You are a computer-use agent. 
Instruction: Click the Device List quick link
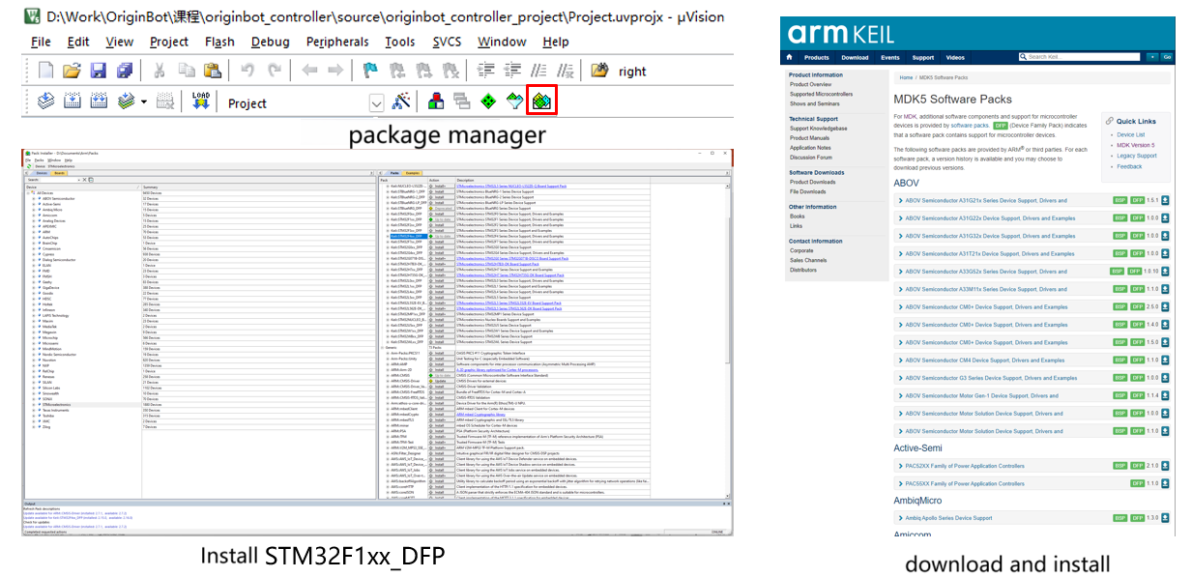point(1130,135)
